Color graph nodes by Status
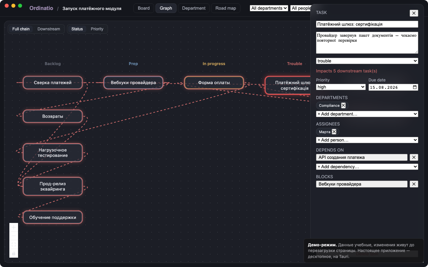This screenshot has height=267, width=428. [77, 29]
